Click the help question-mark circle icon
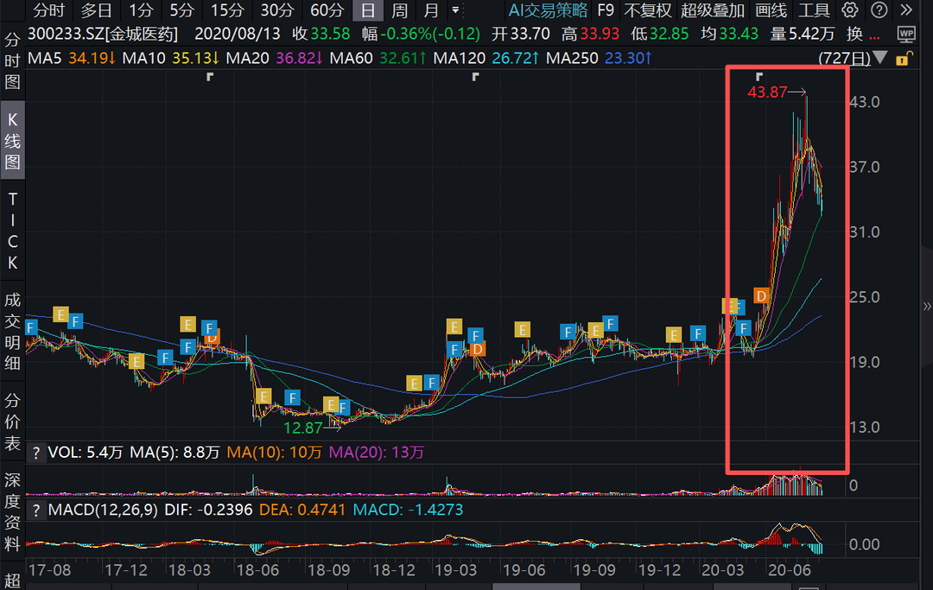Image resolution: width=933 pixels, height=590 pixels. [x=877, y=10]
